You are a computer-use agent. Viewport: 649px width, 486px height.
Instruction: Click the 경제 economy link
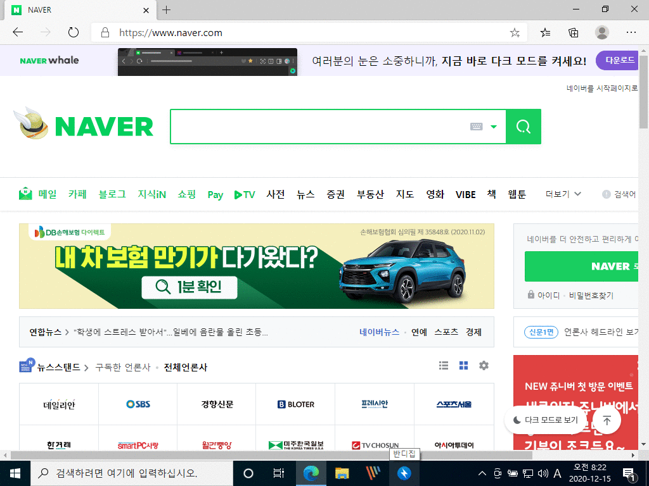[473, 332]
